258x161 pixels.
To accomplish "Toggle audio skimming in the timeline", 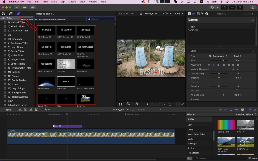I will click(x=225, y=110).
